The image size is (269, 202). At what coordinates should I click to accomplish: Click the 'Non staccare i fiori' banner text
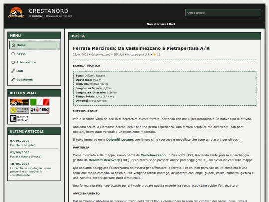pyautogui.click(x=161, y=24)
